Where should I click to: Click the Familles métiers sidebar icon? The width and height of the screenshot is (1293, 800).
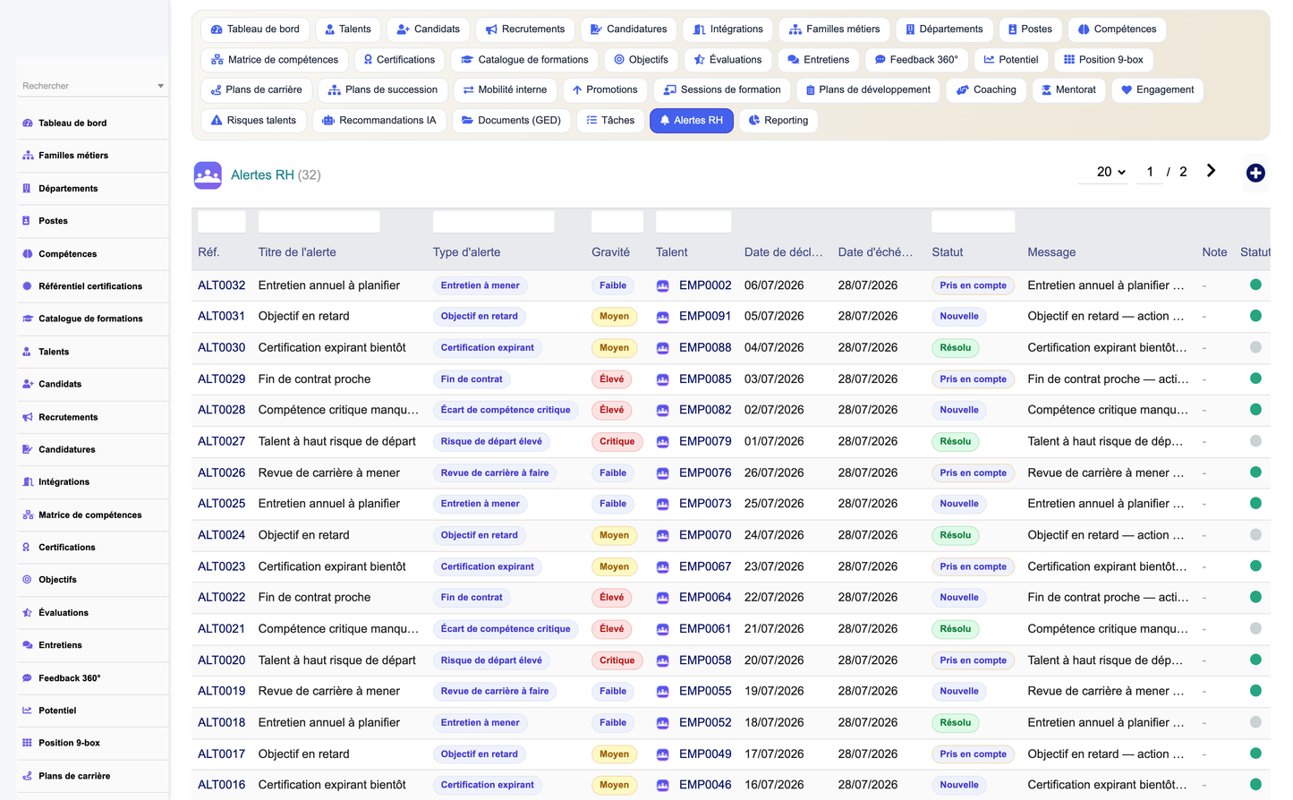click(27, 156)
